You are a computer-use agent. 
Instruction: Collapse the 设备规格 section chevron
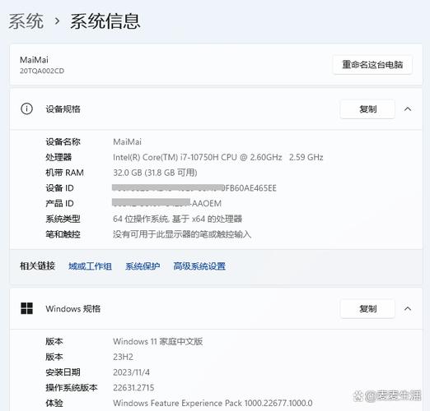(x=408, y=109)
